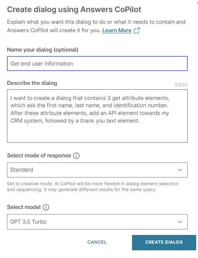Open the Standard response mode dropdown

(x=97, y=170)
